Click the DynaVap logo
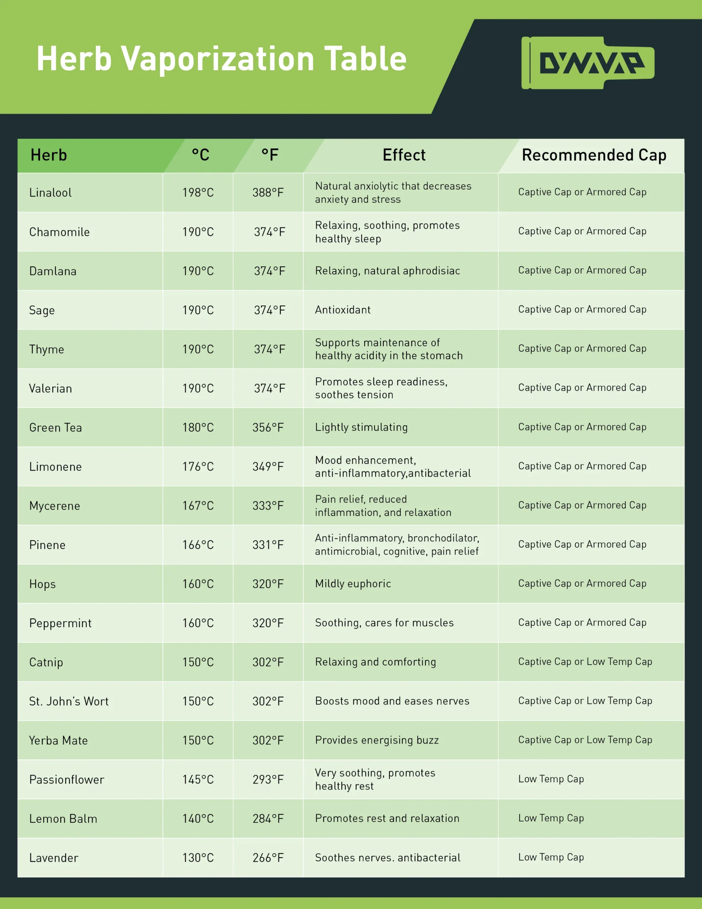The height and width of the screenshot is (909, 702). pyautogui.click(x=587, y=63)
